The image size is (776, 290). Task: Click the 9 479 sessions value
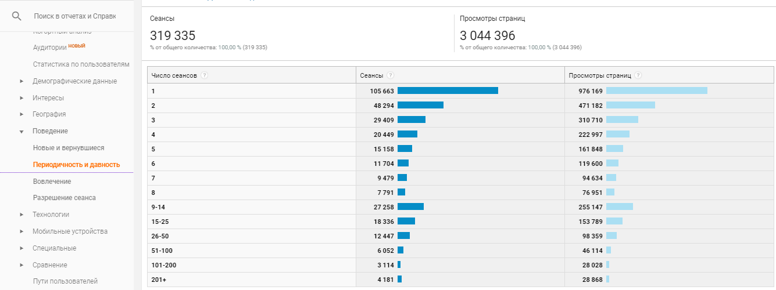tap(385, 178)
